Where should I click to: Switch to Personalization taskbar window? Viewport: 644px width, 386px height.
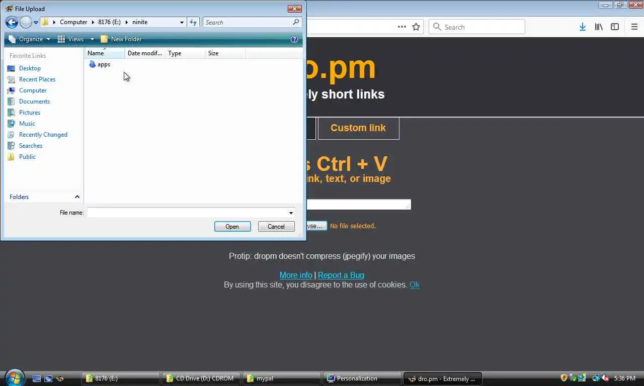pyautogui.click(x=362, y=378)
